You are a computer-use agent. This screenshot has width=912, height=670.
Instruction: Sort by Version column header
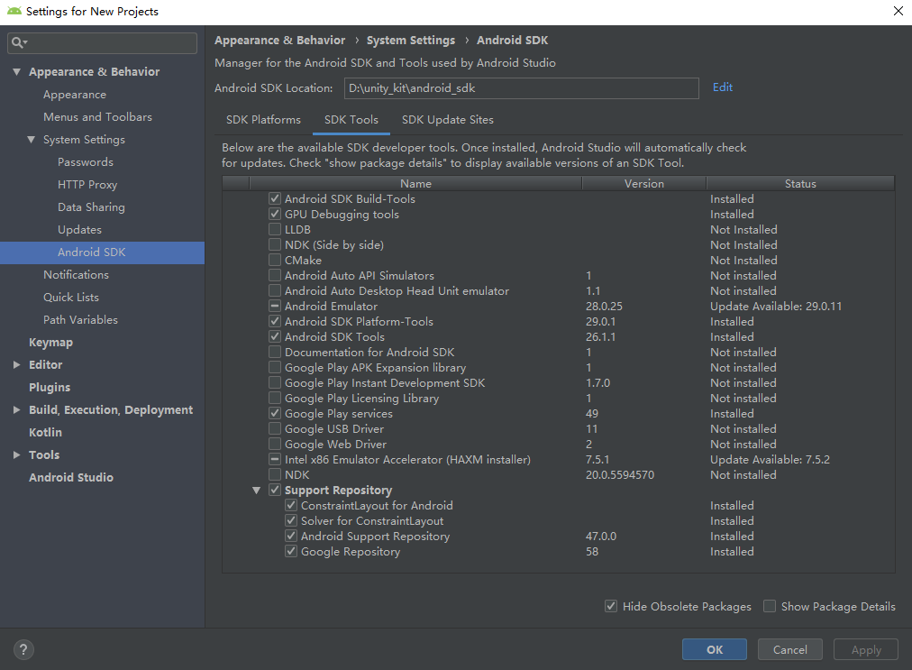643,183
